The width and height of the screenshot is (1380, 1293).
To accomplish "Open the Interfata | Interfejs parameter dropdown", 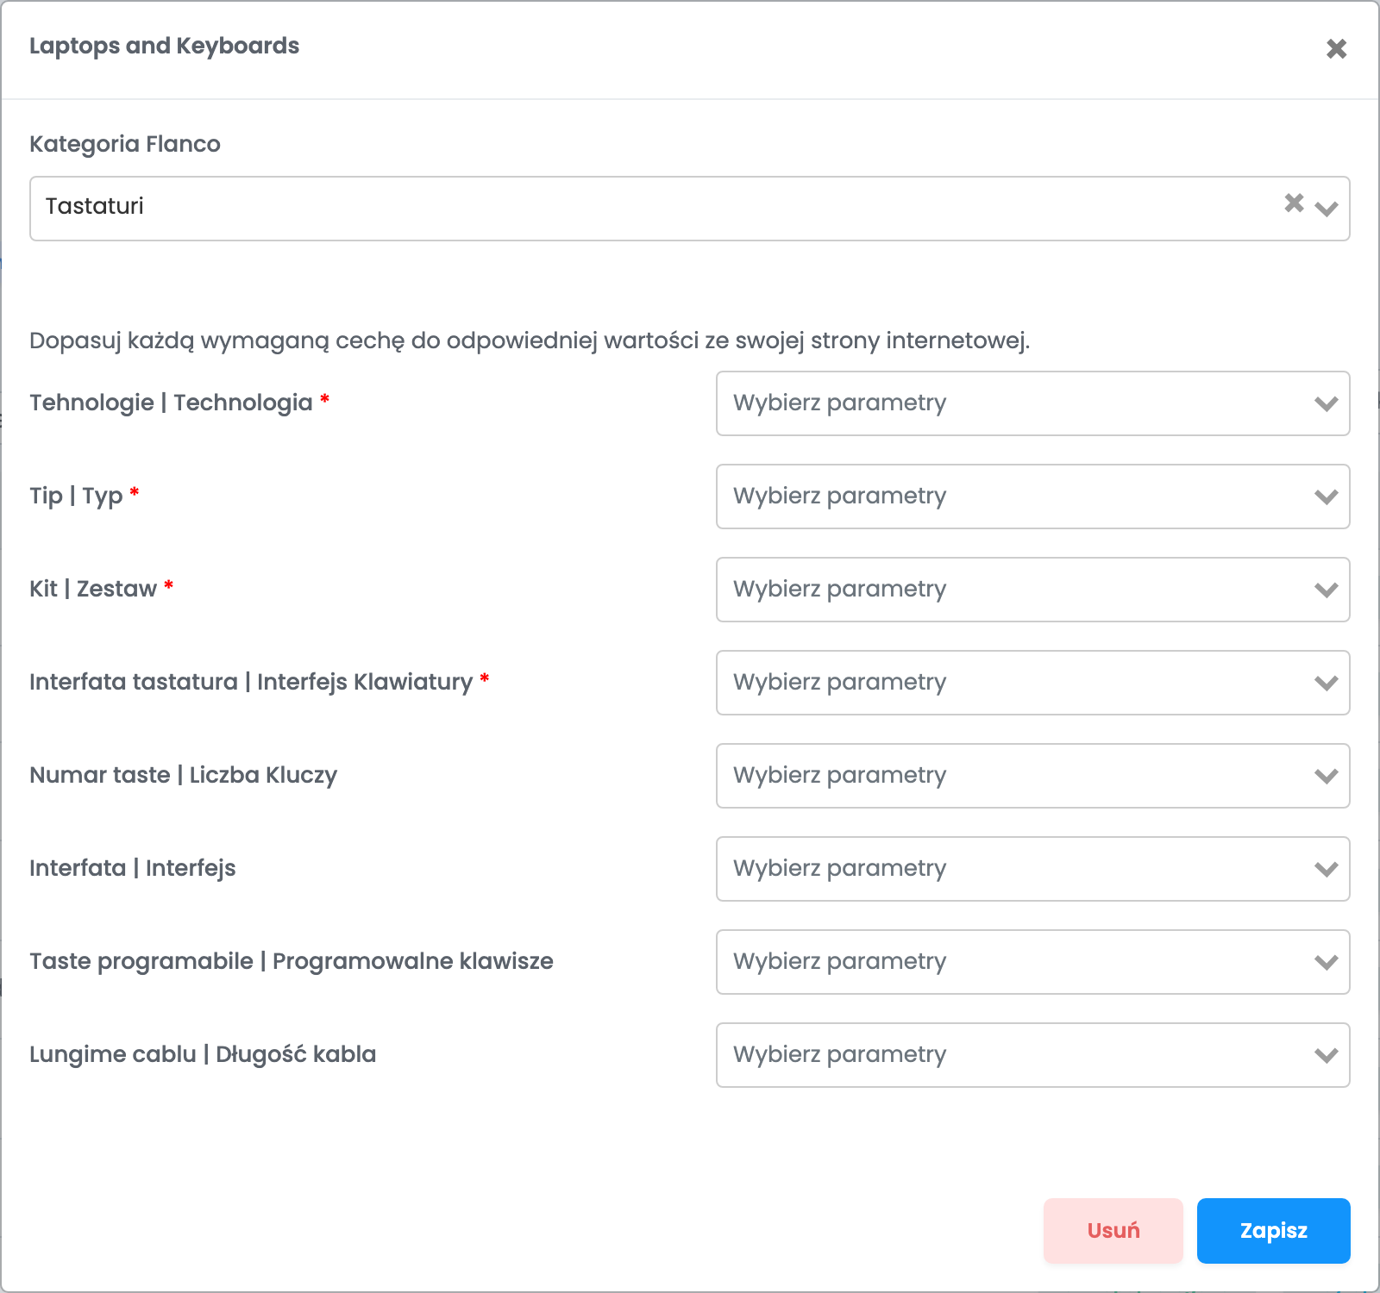I will tap(1032, 869).
